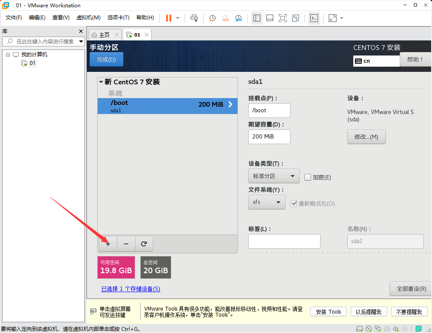This screenshot has height=333, width=432.
Task: Open the 文件(F) menu
Action: click(13, 18)
